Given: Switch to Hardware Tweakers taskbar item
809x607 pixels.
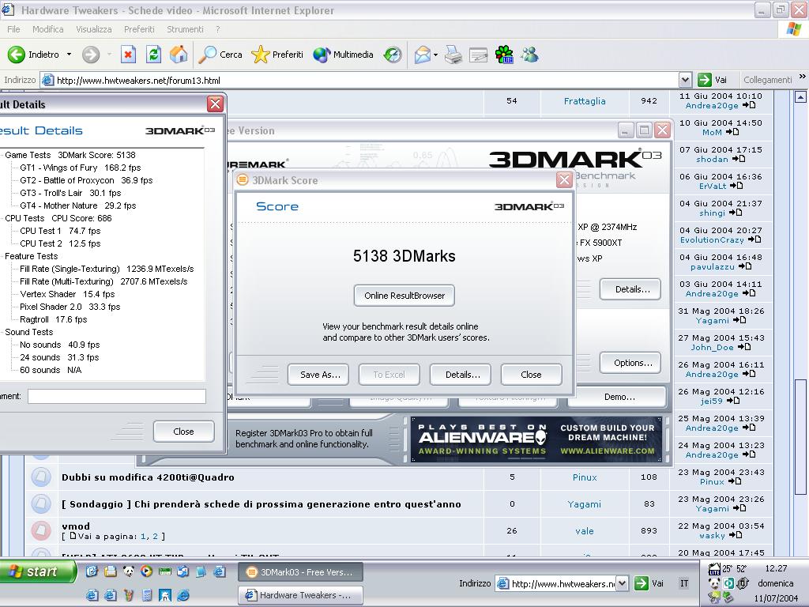Looking at the screenshot, I should coord(301,595).
